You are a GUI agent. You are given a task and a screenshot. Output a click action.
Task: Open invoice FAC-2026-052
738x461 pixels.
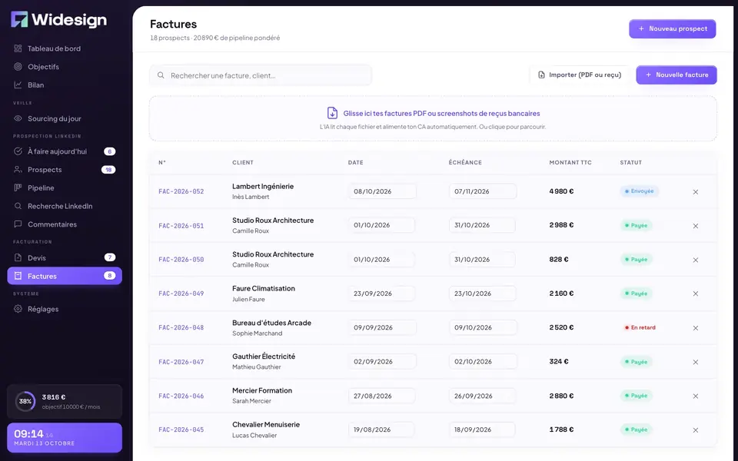point(181,191)
